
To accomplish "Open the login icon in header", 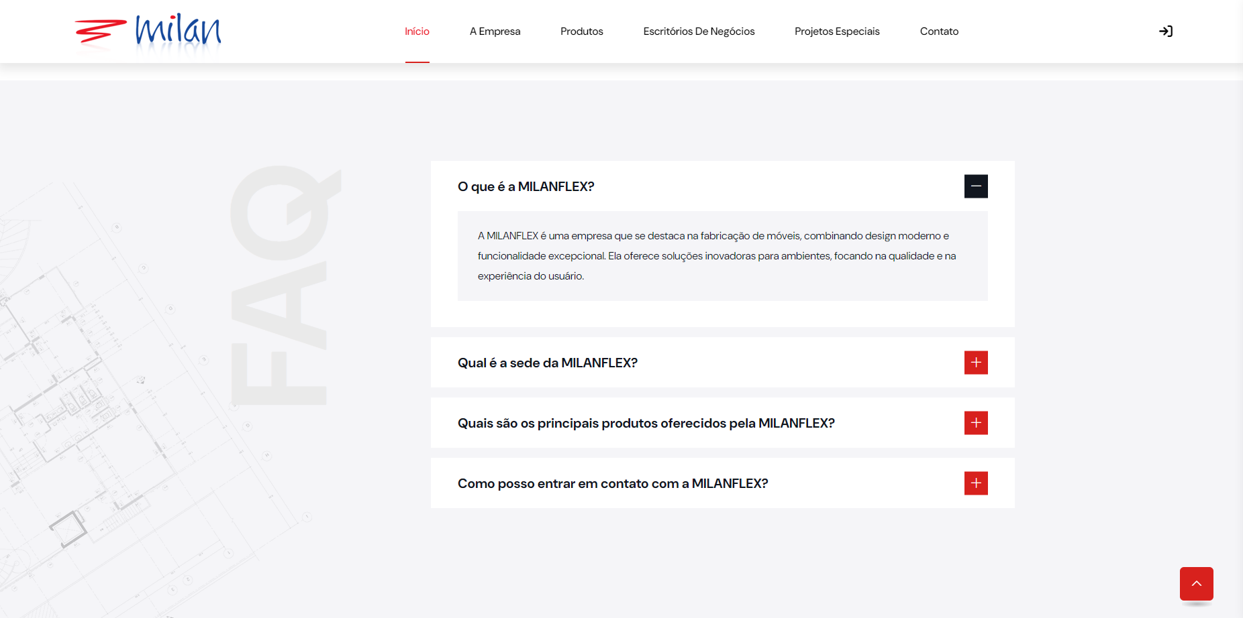I will (x=1166, y=32).
